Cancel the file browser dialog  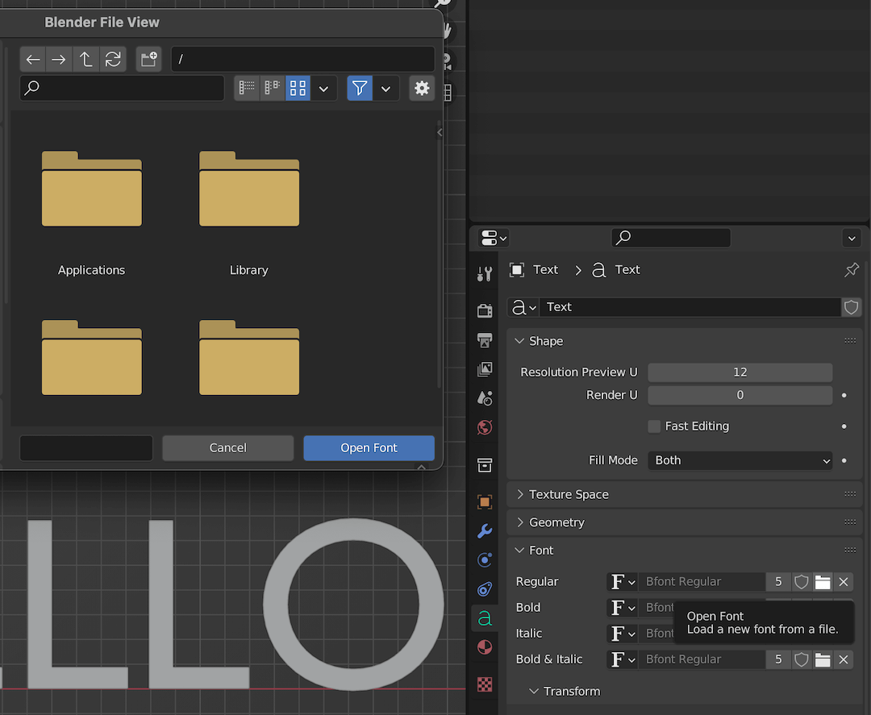(x=227, y=448)
